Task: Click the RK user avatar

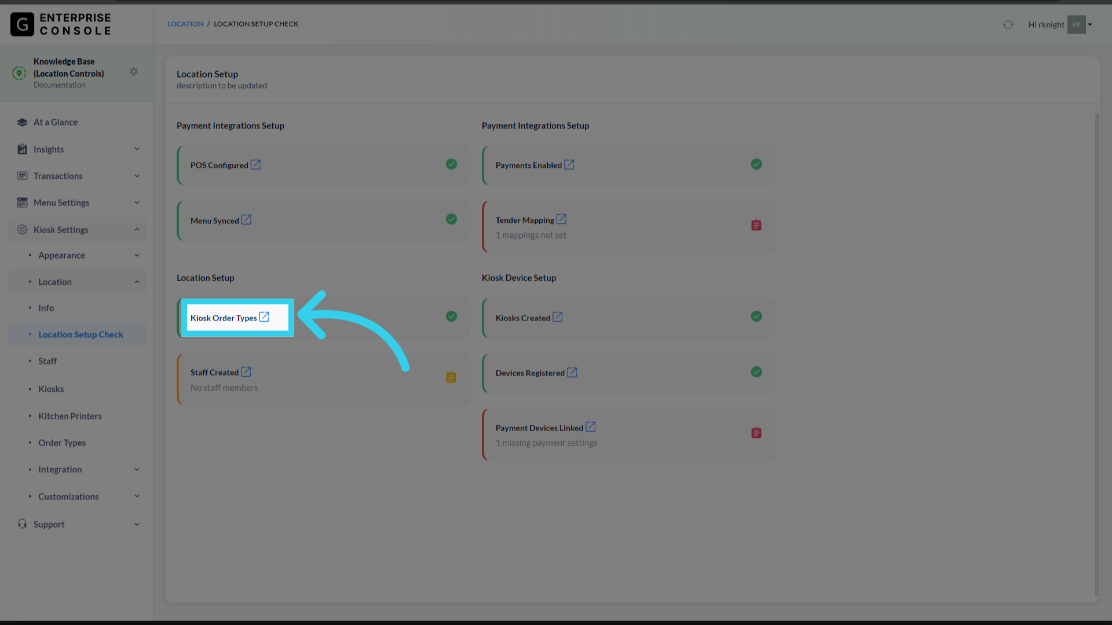Action: click(1077, 24)
